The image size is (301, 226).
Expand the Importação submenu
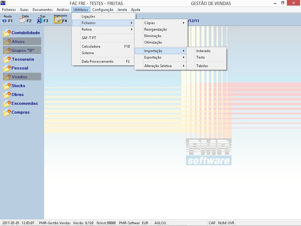(161, 51)
